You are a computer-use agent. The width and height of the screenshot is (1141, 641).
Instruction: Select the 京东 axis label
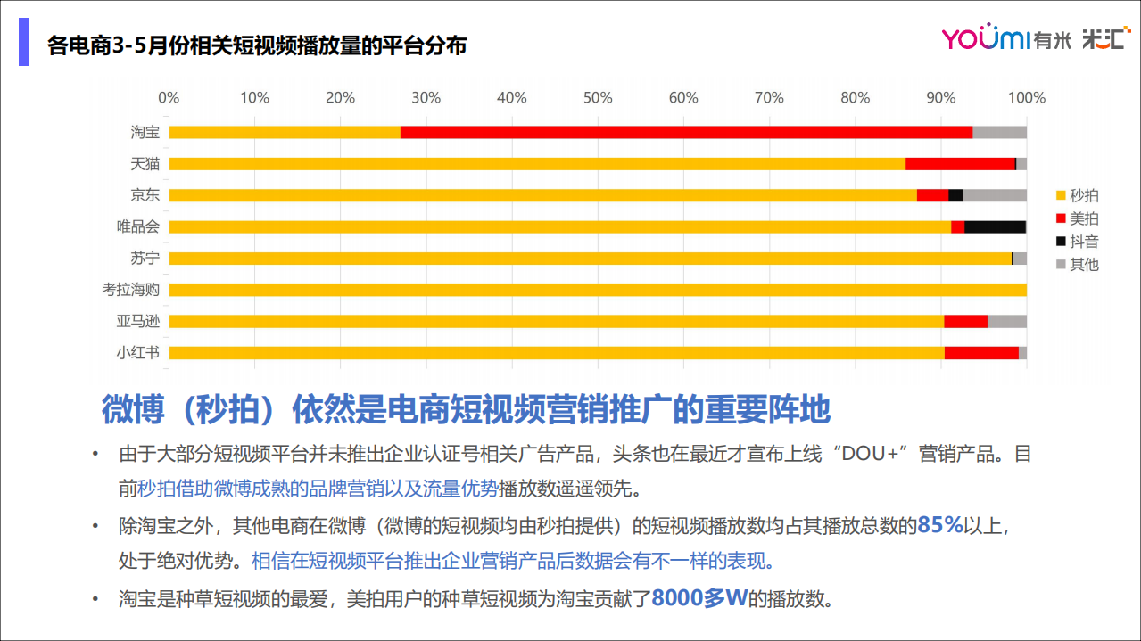(x=145, y=194)
